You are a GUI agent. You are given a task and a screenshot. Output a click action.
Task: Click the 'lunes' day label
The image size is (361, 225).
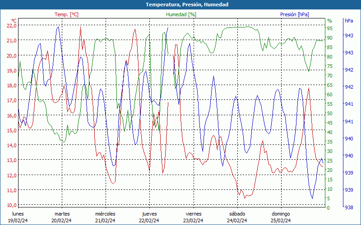(18, 214)
